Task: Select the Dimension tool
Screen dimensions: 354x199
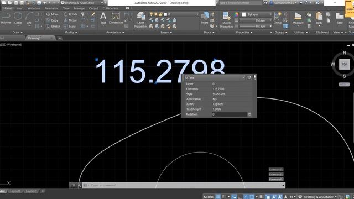Action: point(116,18)
